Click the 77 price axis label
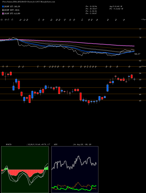 coord(140,29)
